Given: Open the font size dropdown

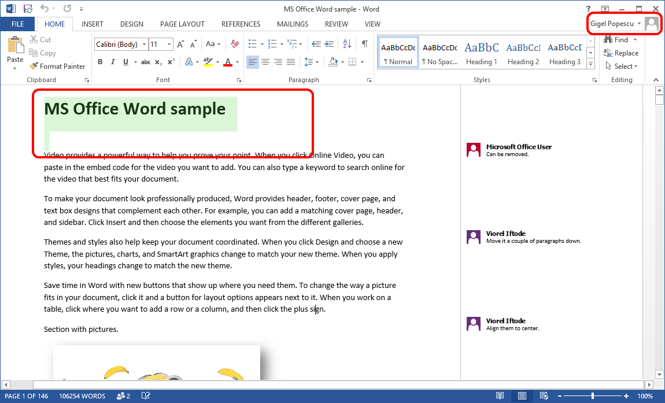Looking at the screenshot, I should click(x=169, y=44).
